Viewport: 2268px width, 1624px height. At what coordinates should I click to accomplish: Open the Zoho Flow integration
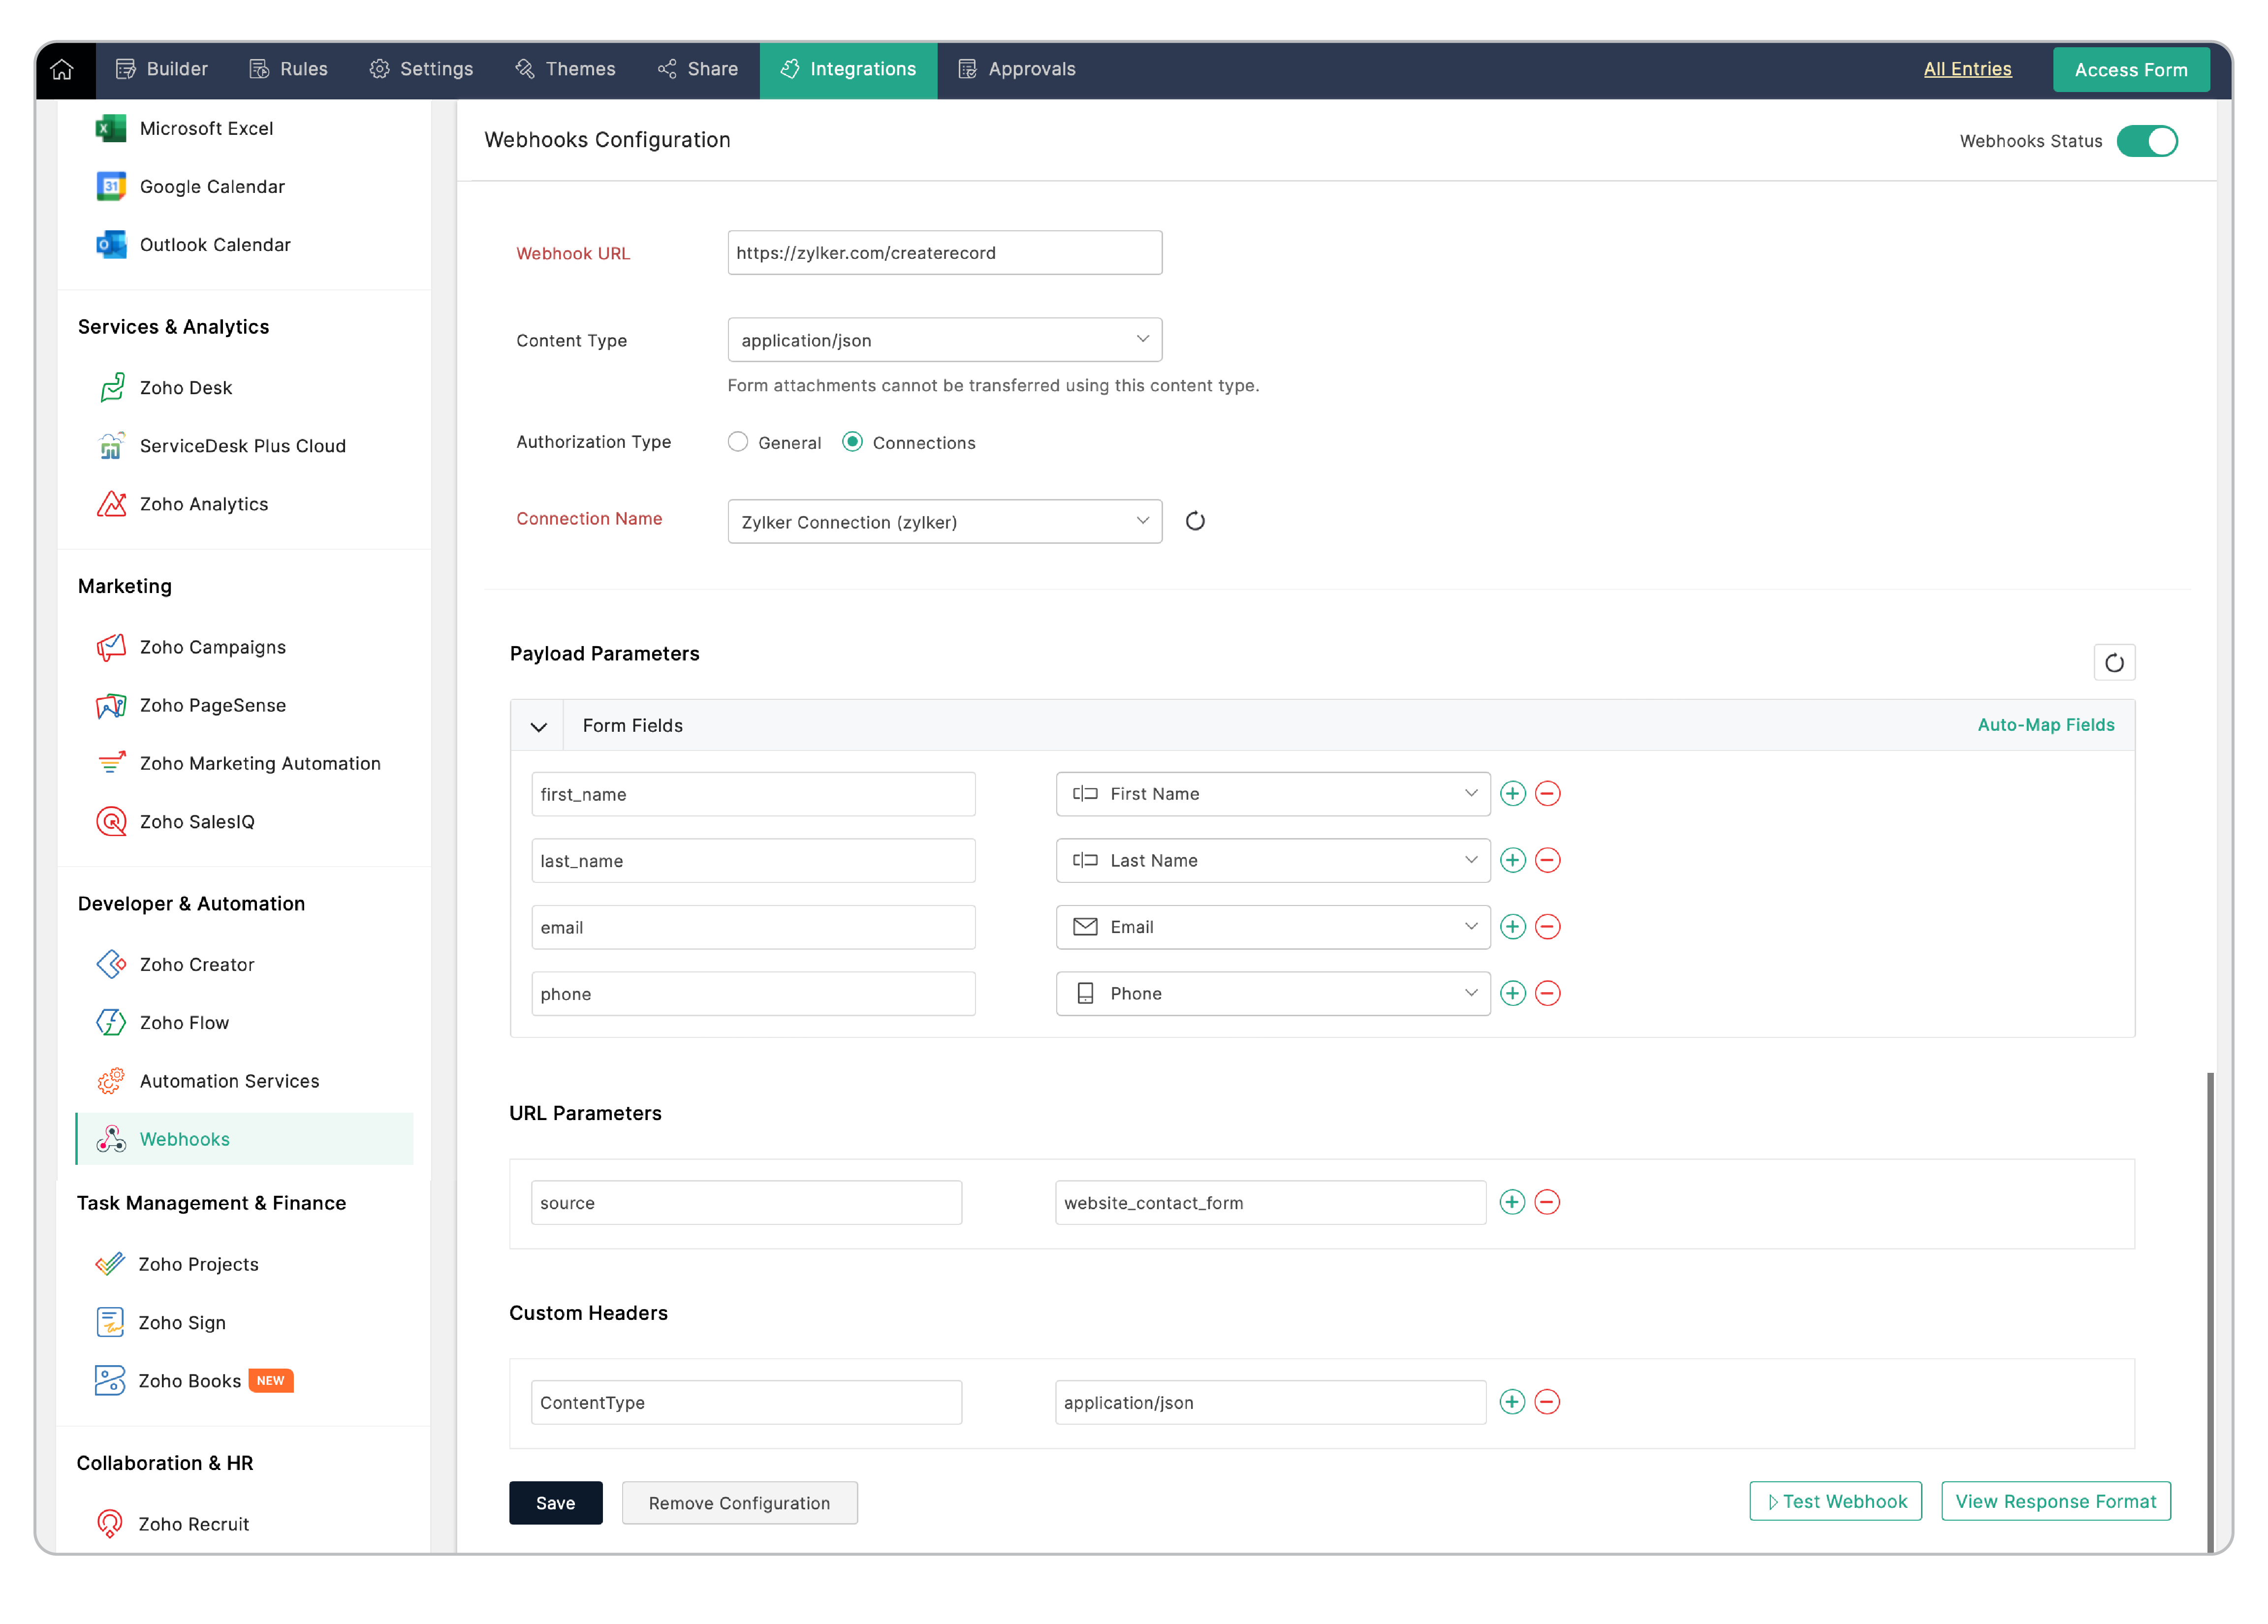pyautogui.click(x=184, y=1022)
